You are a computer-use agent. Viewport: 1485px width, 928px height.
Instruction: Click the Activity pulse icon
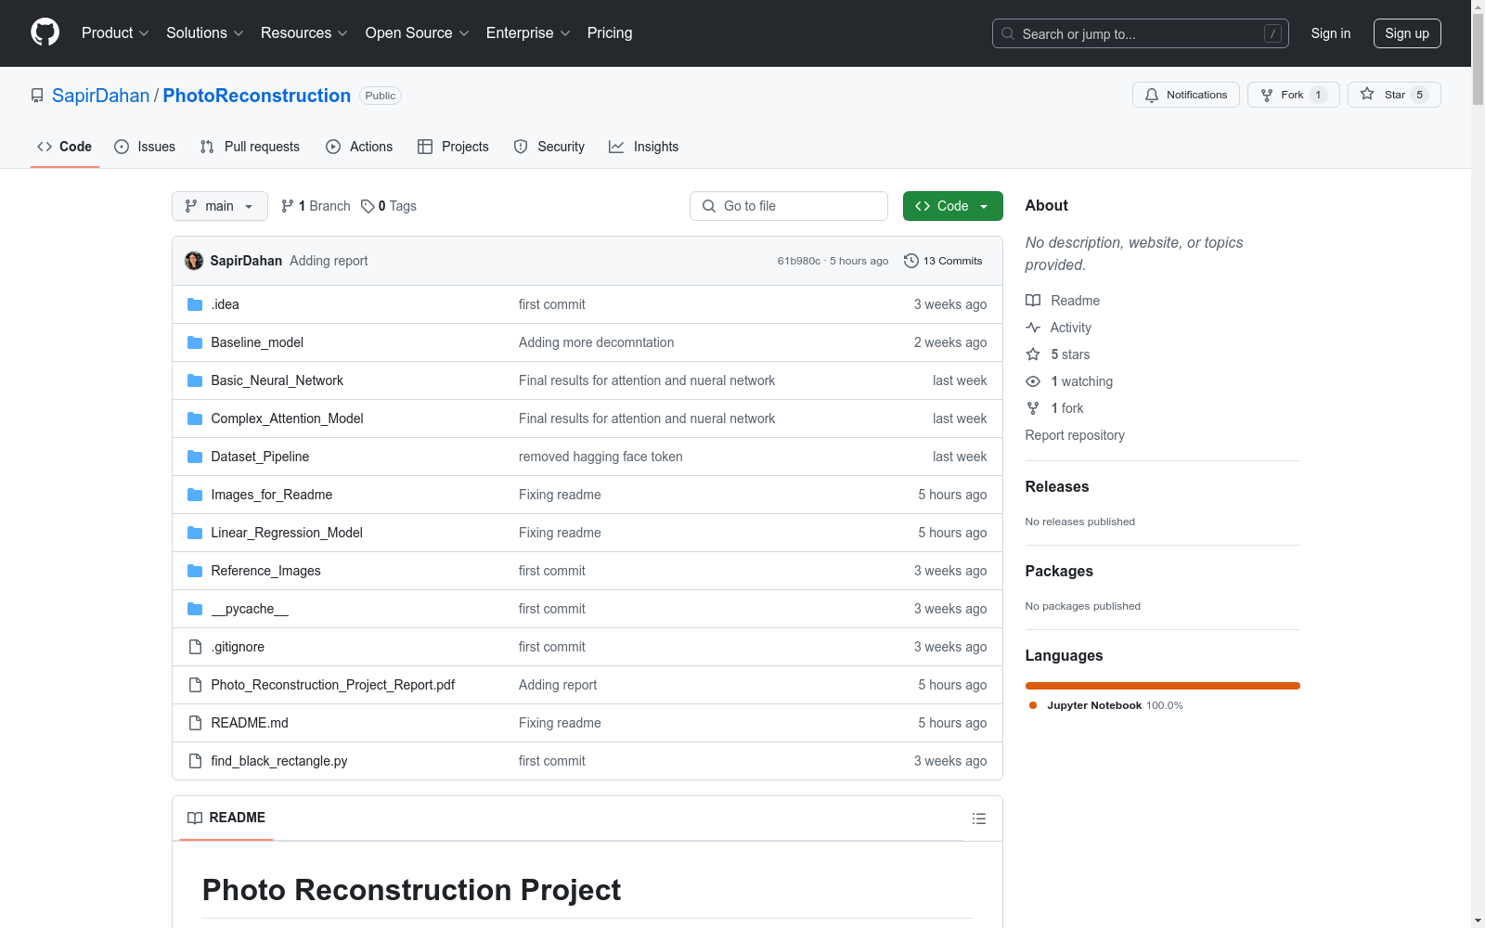[x=1033, y=328]
